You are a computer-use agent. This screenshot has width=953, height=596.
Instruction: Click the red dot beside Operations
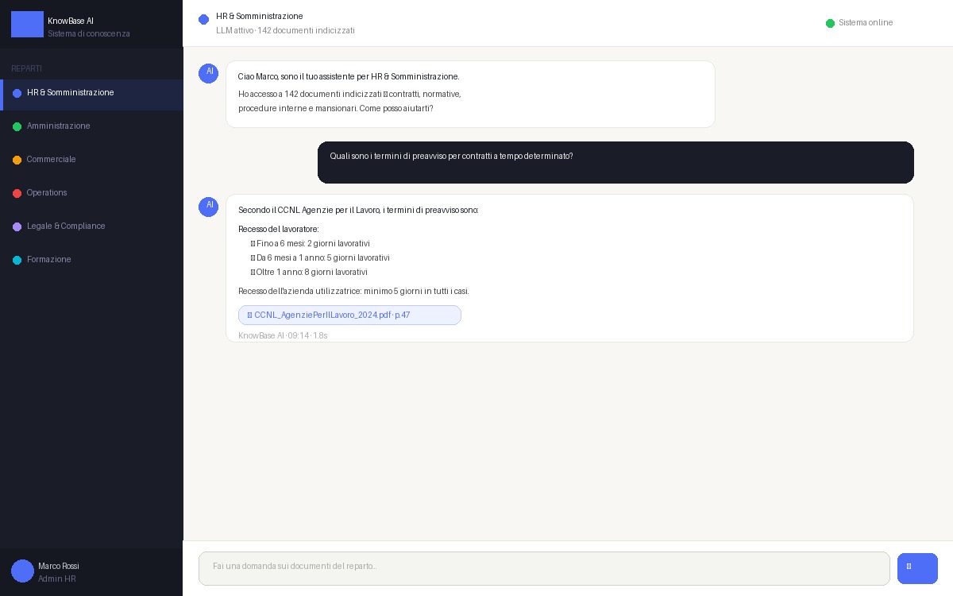coord(17,193)
